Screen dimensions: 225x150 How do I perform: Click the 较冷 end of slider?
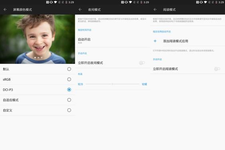[80, 84]
